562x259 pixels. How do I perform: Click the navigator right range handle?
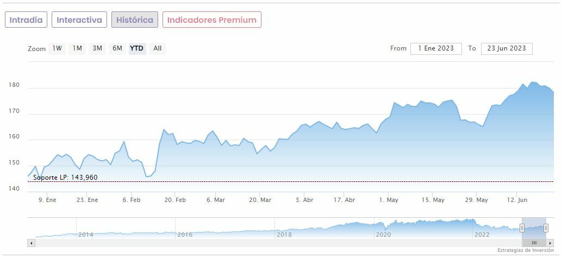click(x=546, y=228)
